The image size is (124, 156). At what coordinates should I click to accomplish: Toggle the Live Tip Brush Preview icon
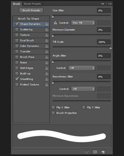pyautogui.click(x=86, y=152)
